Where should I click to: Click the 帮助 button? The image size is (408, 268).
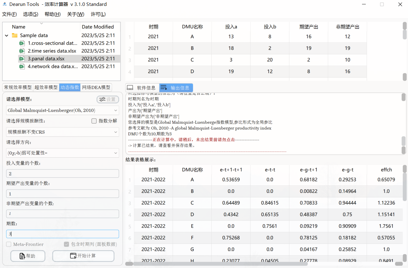[x=28, y=256]
